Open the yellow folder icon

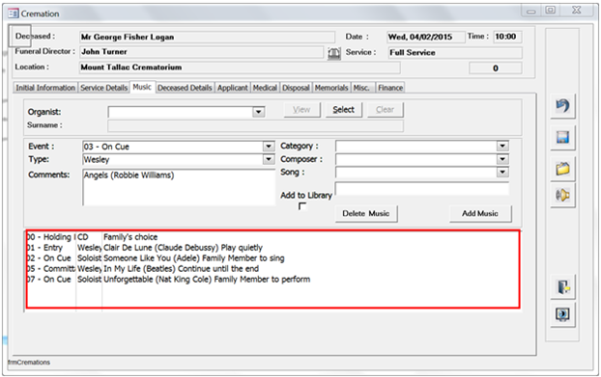point(562,169)
